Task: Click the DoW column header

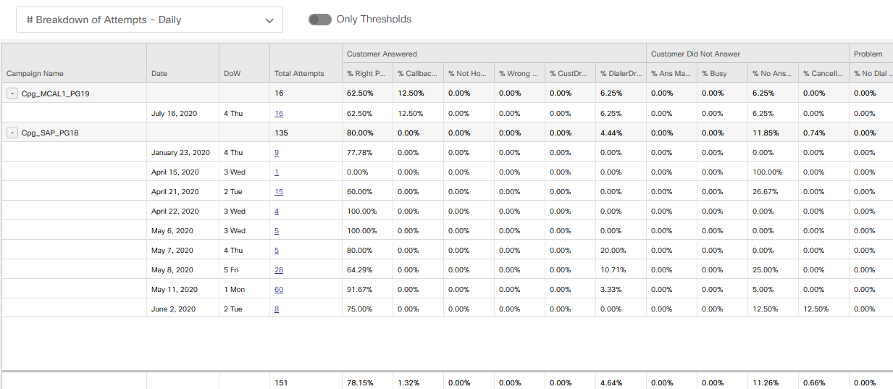Action: (x=232, y=73)
